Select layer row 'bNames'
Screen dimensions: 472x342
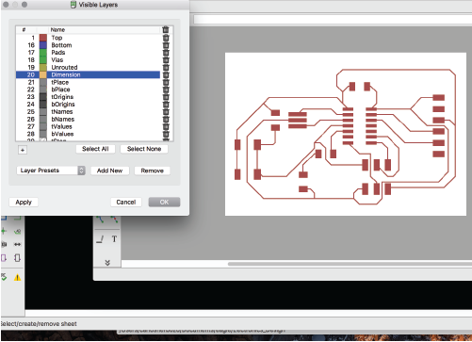pyautogui.click(x=89, y=119)
